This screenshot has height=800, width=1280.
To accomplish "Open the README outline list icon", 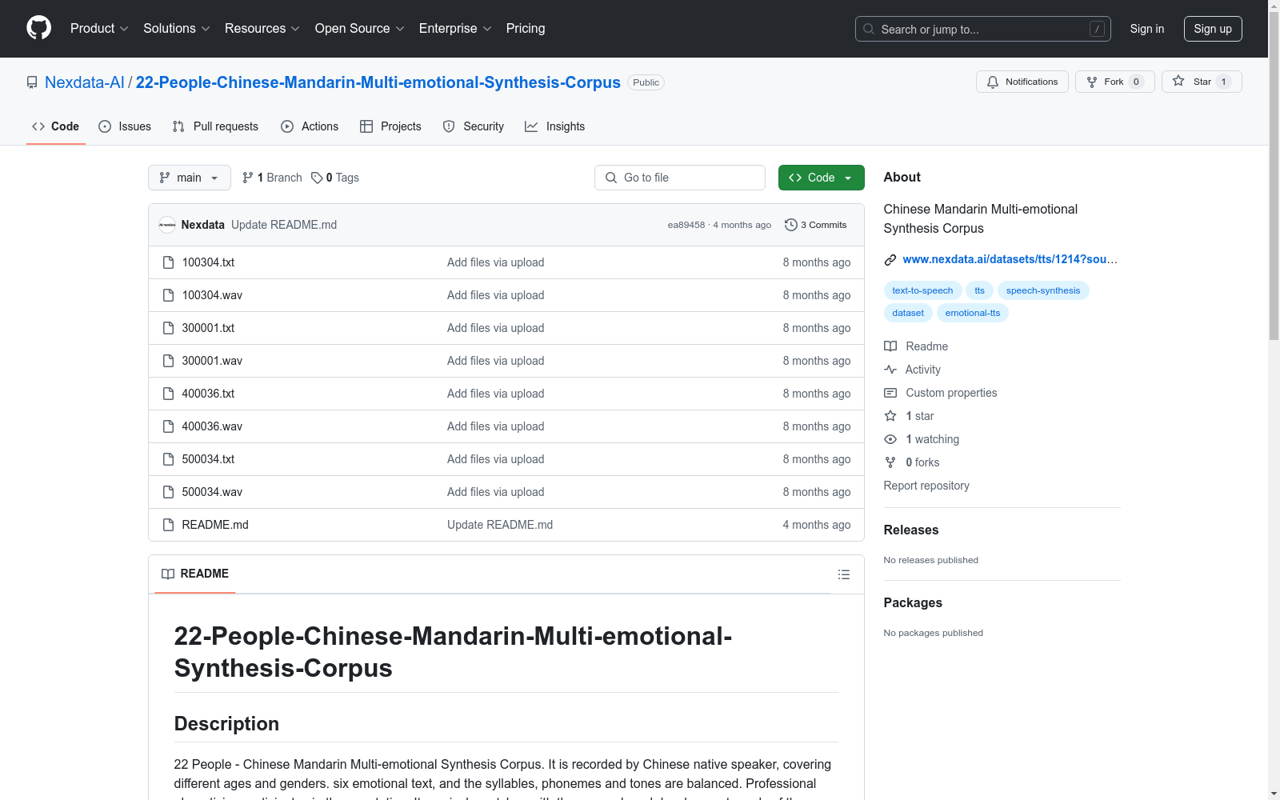I will tap(843, 574).
